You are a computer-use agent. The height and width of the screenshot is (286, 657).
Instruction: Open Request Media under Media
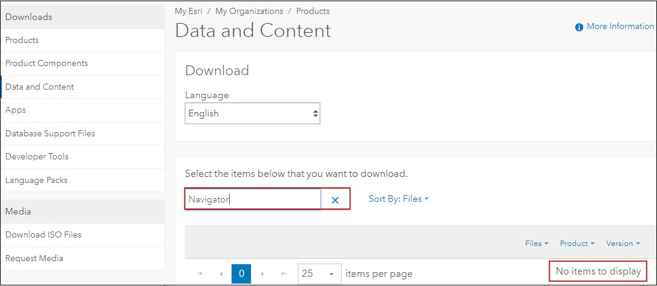point(82,258)
